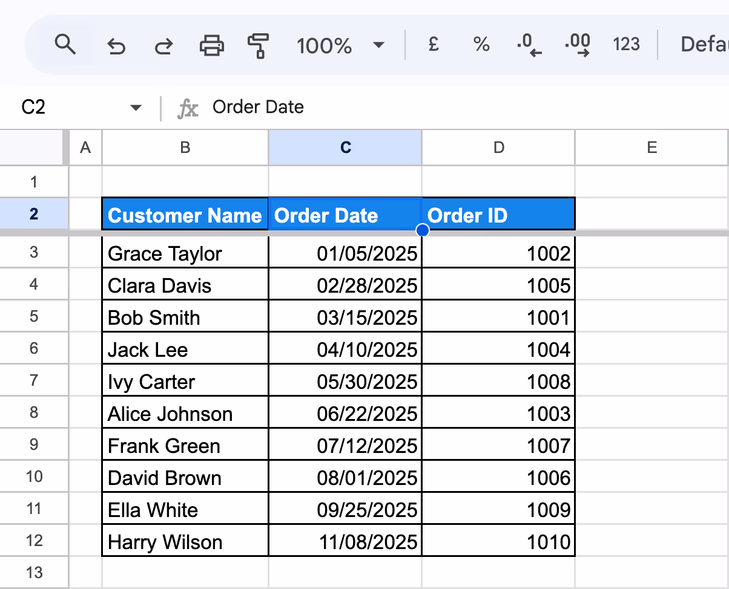Apply percent format icon

(480, 44)
